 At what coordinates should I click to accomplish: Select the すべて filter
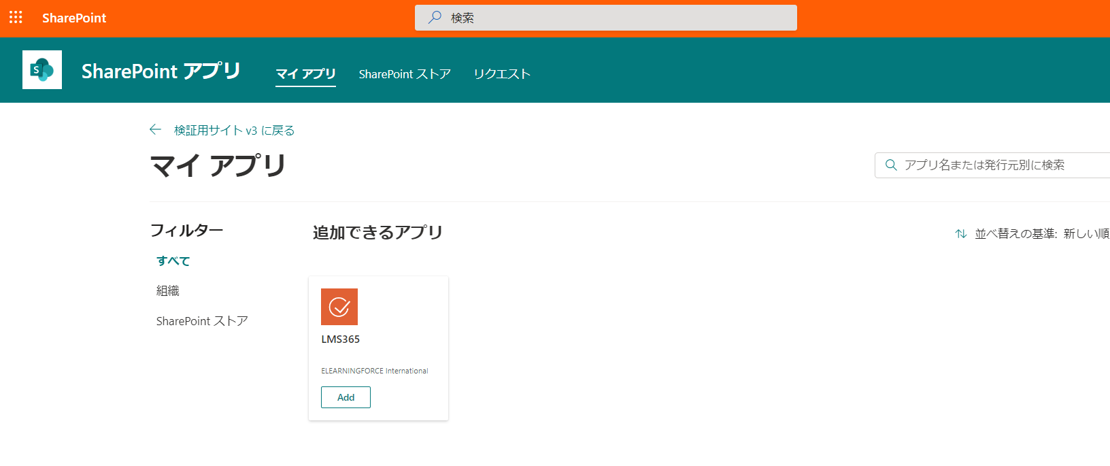click(x=173, y=261)
